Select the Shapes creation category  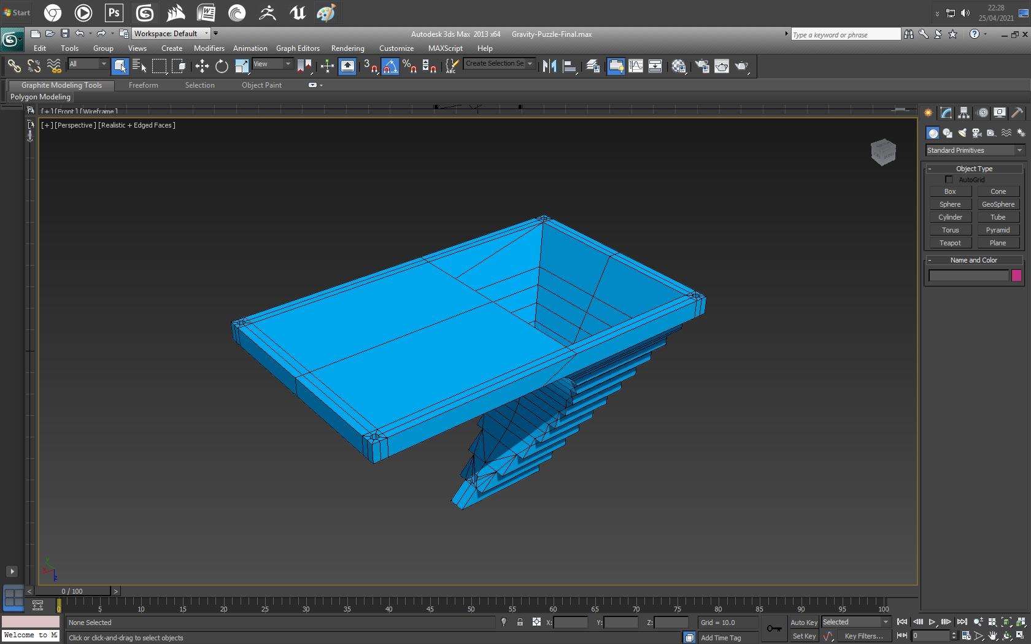coord(948,133)
